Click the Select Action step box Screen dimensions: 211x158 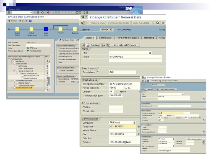coord(17,29)
